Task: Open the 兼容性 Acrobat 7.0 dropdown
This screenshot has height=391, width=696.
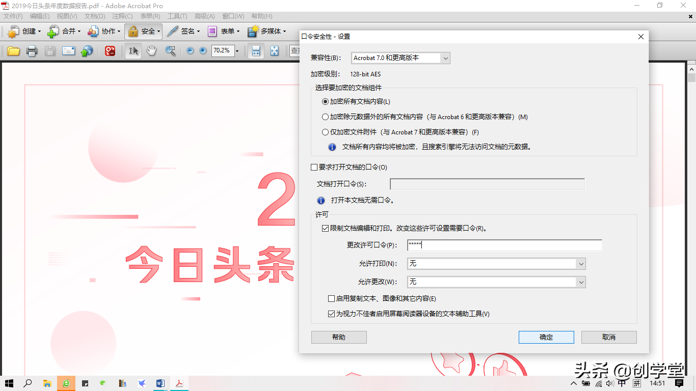Action: [x=400, y=58]
